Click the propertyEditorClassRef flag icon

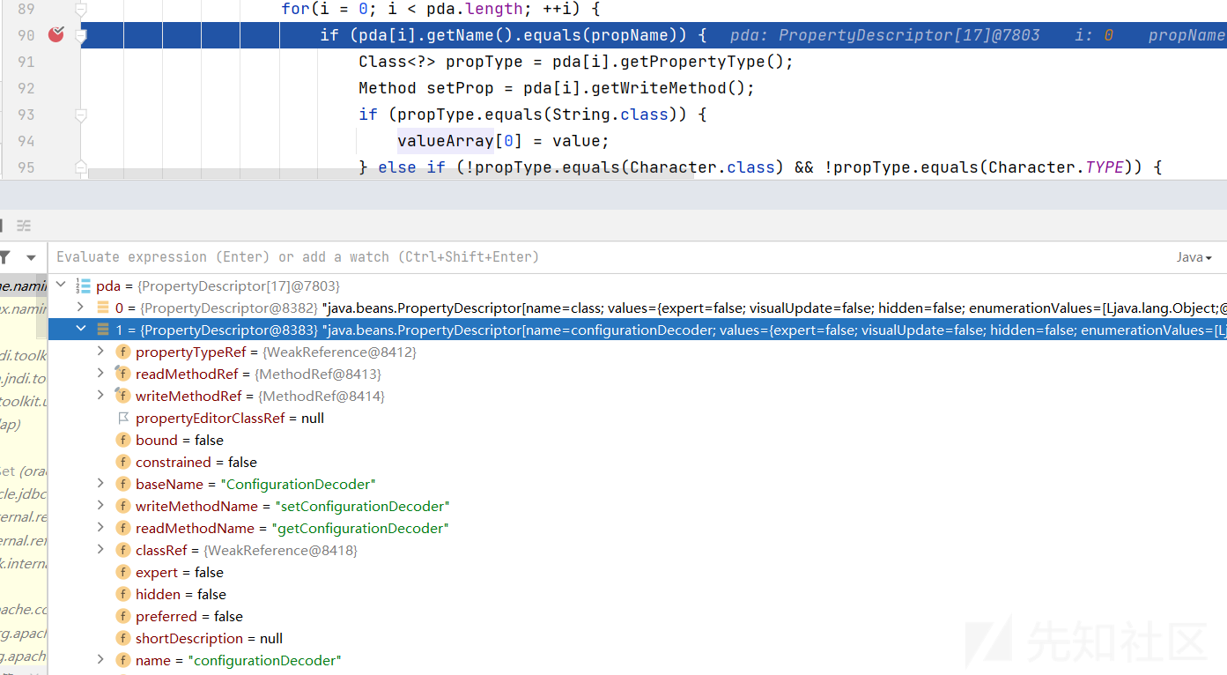click(x=122, y=419)
